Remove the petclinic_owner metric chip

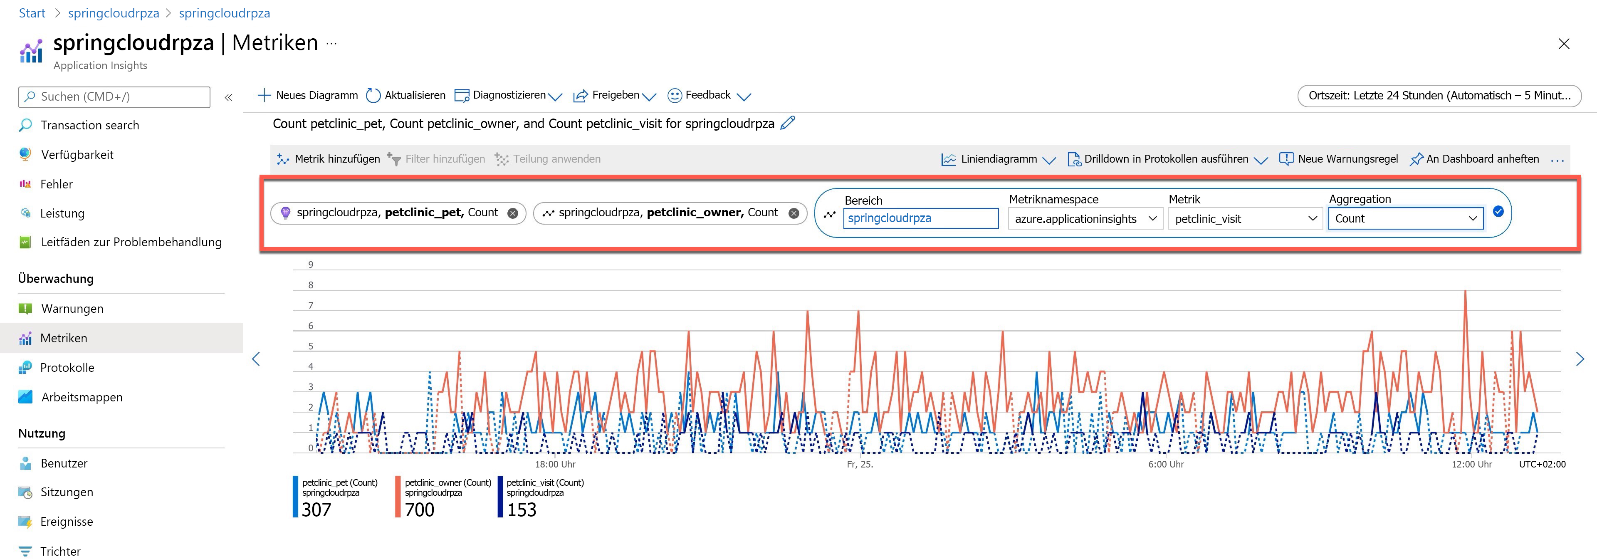[x=794, y=213]
